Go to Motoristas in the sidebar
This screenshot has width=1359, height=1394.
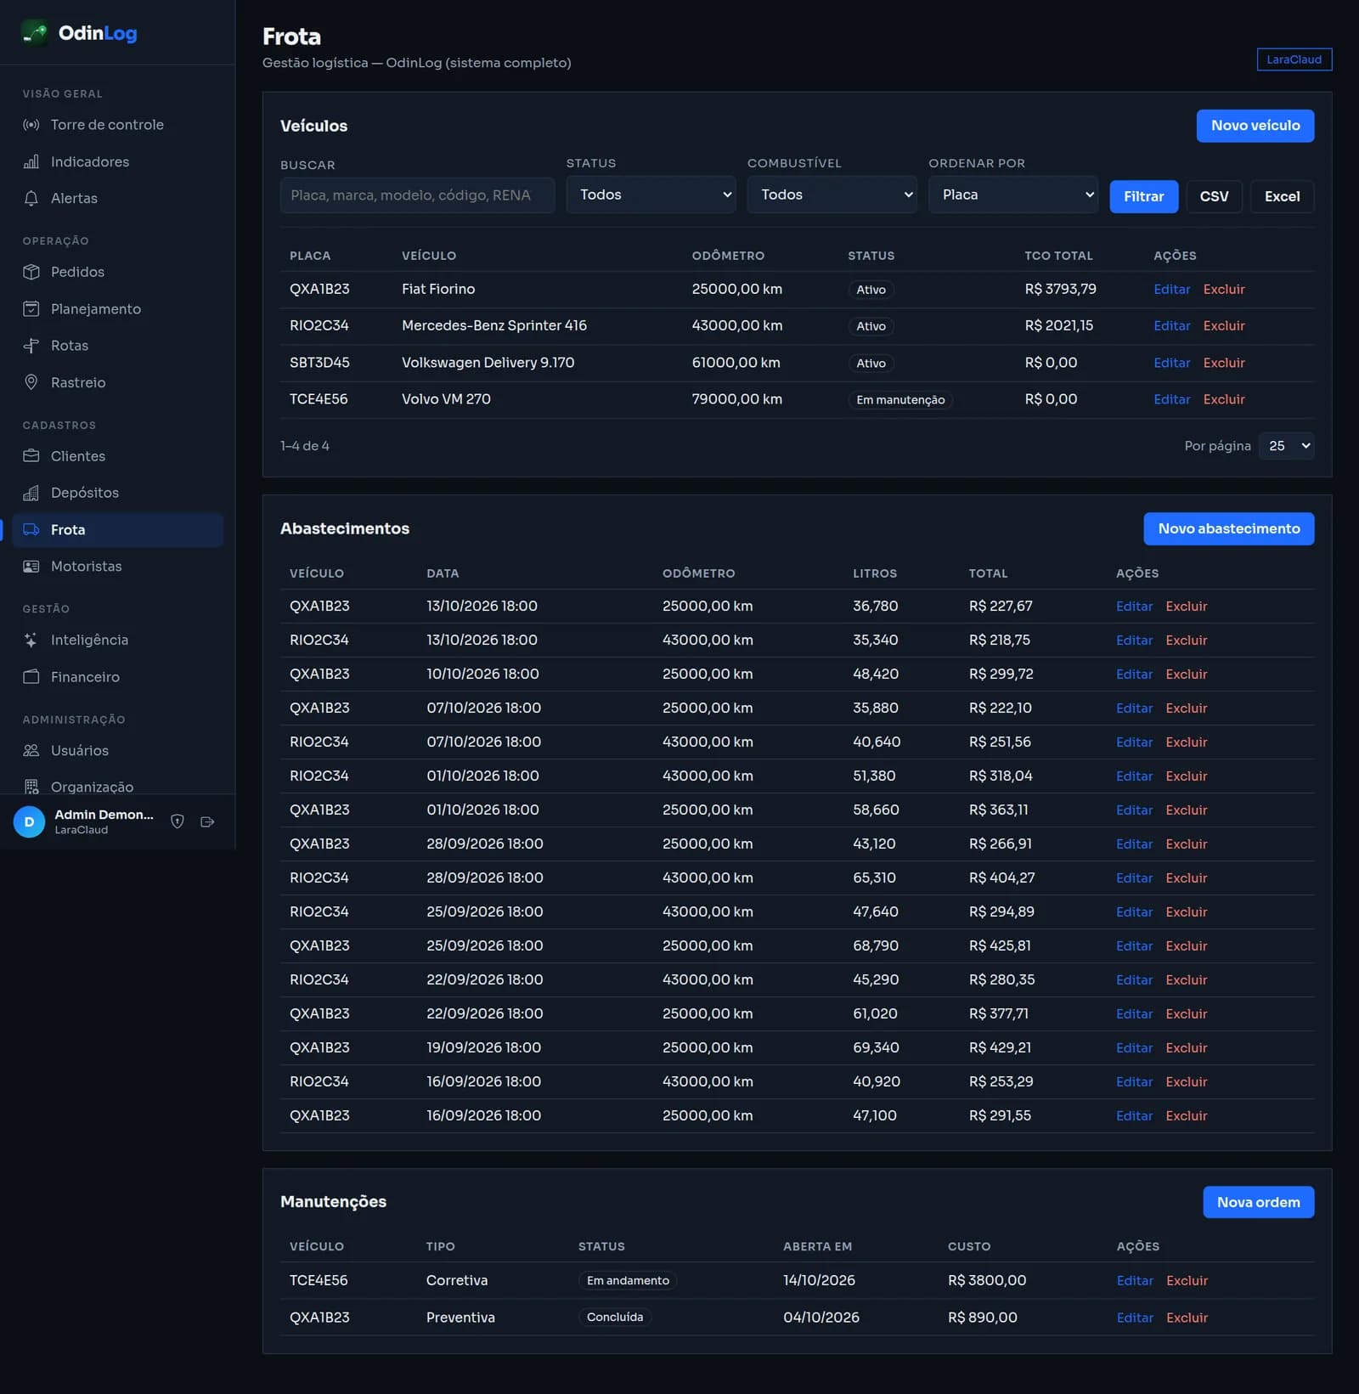[116, 567]
